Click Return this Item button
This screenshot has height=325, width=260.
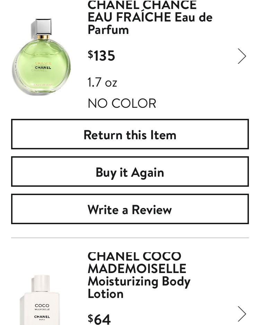[x=130, y=134]
